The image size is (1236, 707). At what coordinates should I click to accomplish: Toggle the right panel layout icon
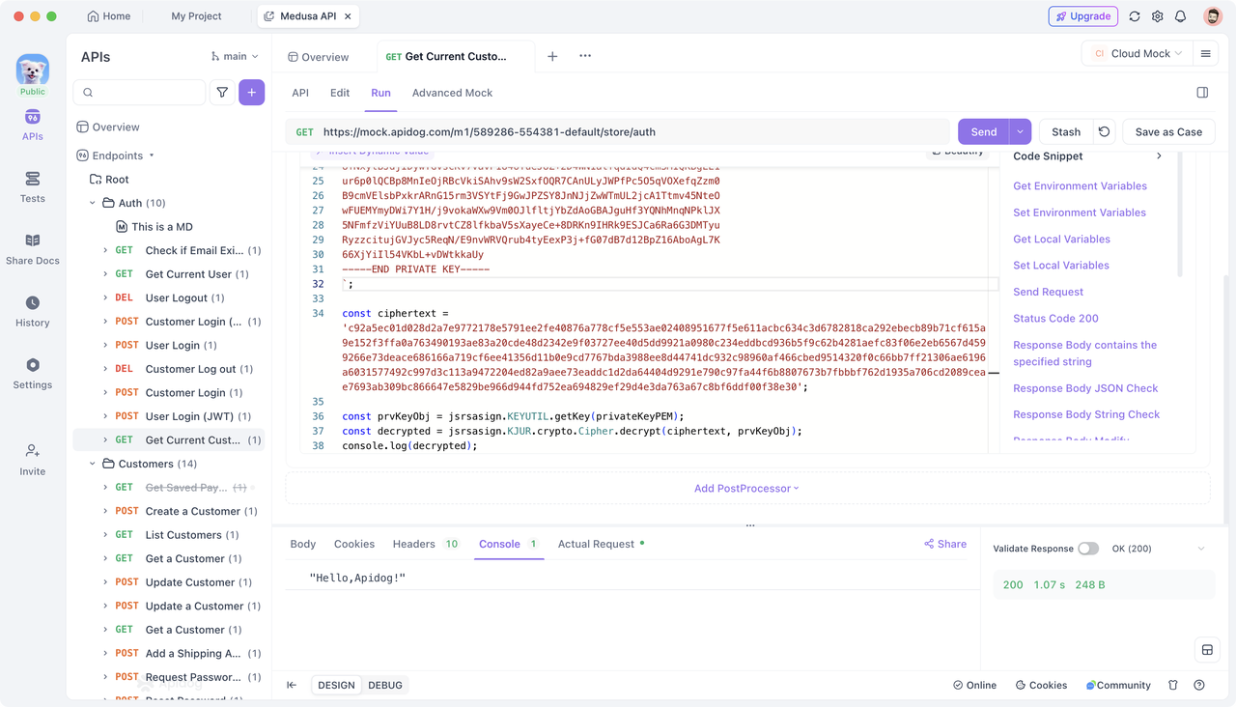tap(1202, 93)
